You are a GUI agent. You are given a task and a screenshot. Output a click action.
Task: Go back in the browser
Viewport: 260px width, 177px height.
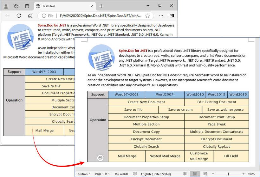pyautogui.click(x=8, y=16)
